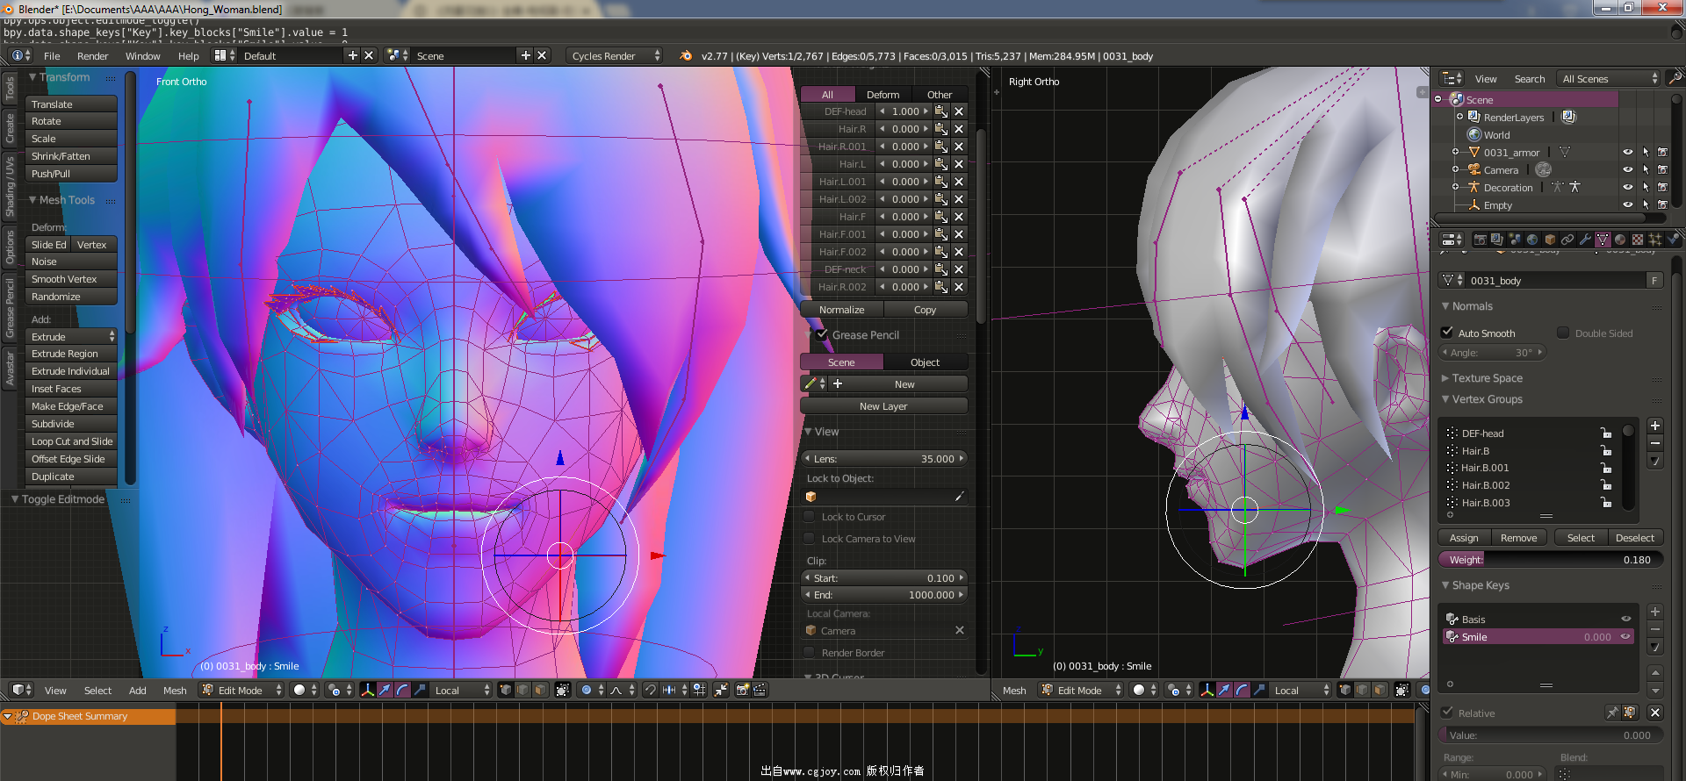Open Local orientation dropdown in right viewport
Screen dimensions: 1686x781
[1301, 690]
